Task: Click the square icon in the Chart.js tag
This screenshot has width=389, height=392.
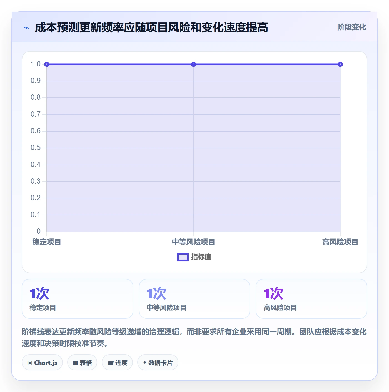Action: (x=30, y=363)
